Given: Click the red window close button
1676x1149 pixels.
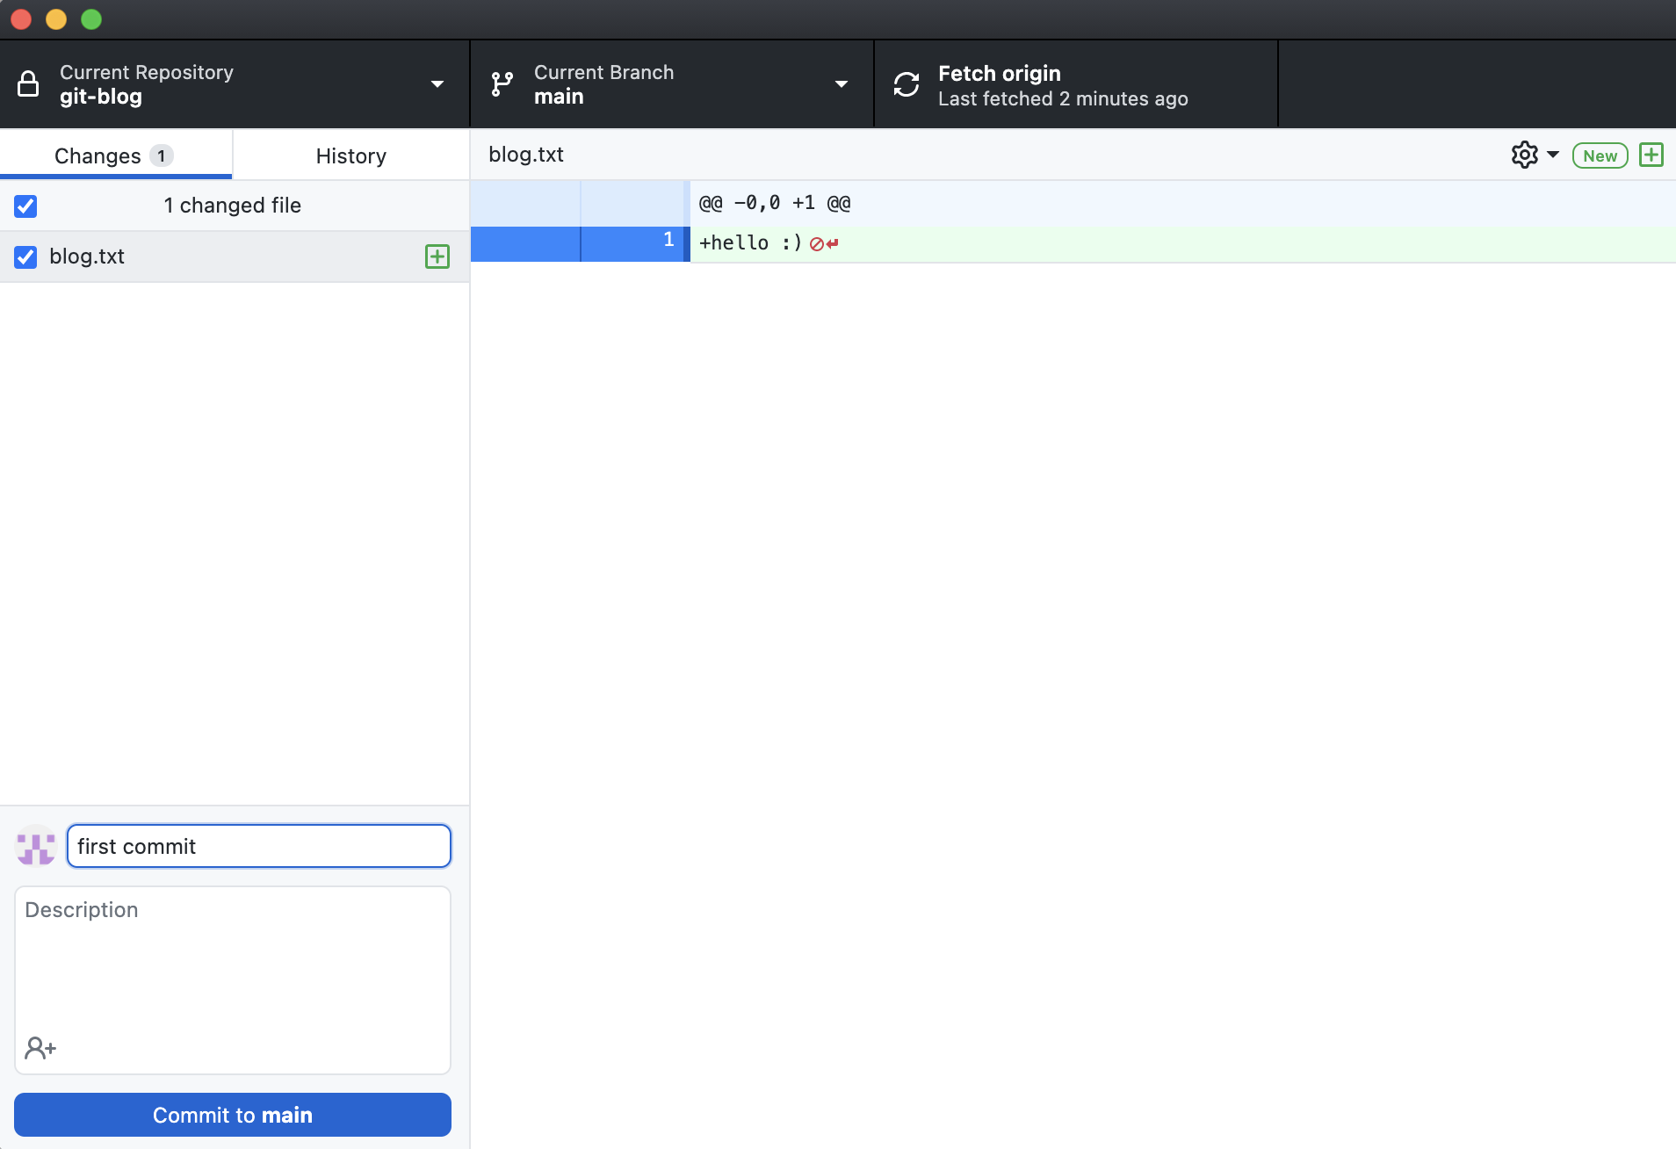Looking at the screenshot, I should (21, 19).
